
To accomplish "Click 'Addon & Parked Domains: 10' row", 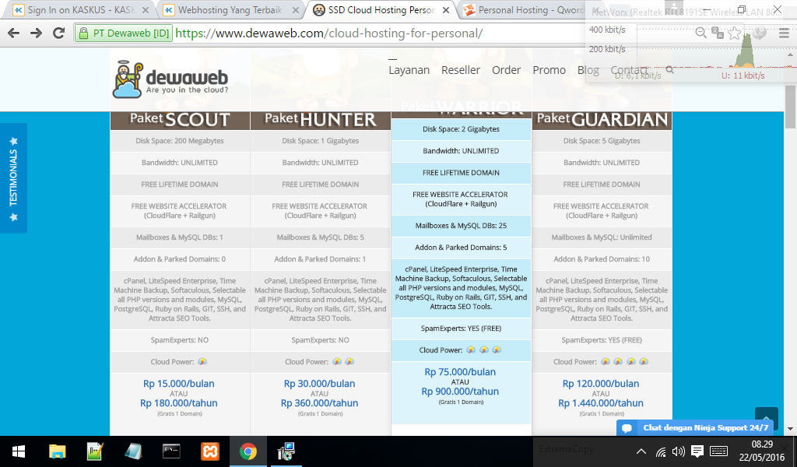I will (x=602, y=259).
